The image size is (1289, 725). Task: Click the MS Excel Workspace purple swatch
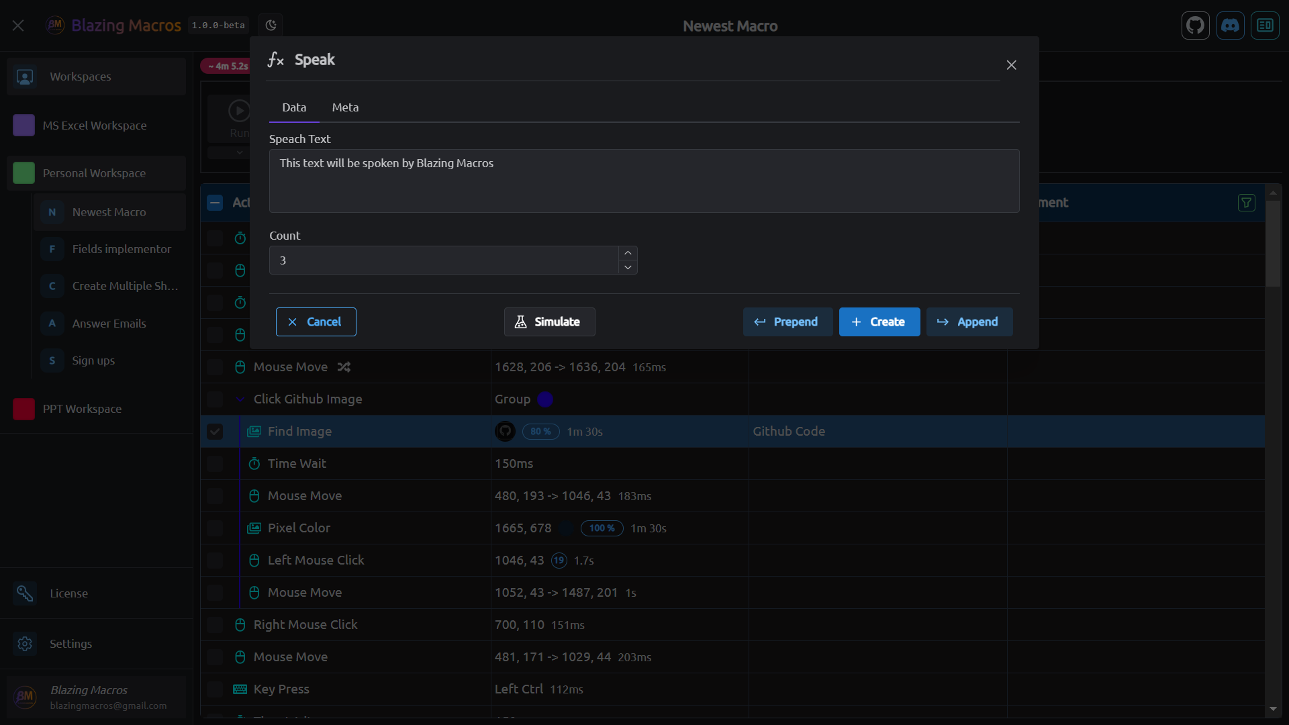(x=24, y=126)
